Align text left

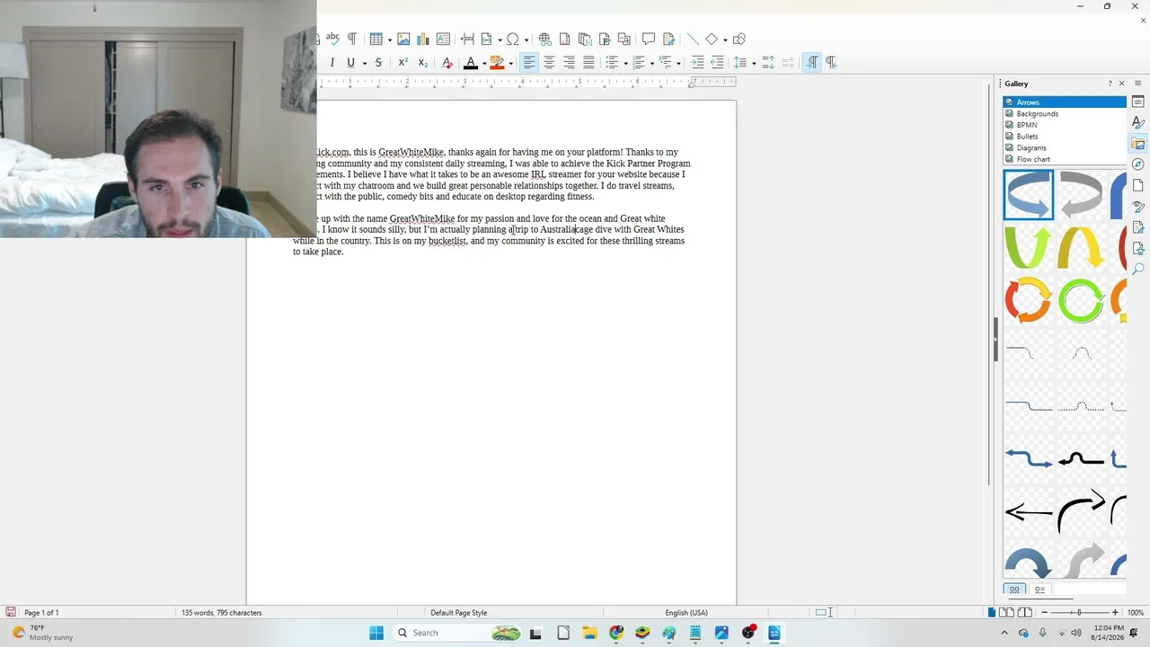click(x=529, y=62)
